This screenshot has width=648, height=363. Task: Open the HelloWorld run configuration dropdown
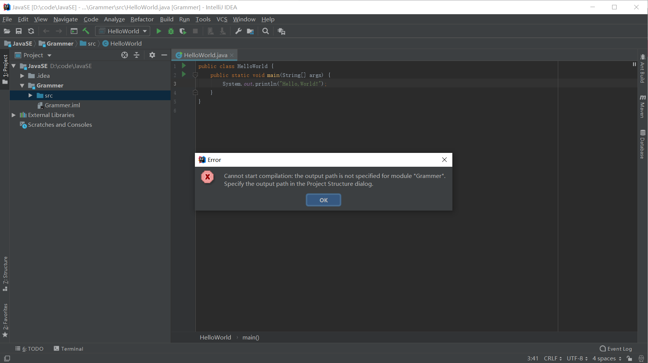(123, 31)
